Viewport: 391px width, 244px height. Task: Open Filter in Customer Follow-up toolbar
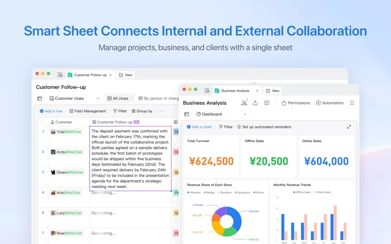pos(120,111)
